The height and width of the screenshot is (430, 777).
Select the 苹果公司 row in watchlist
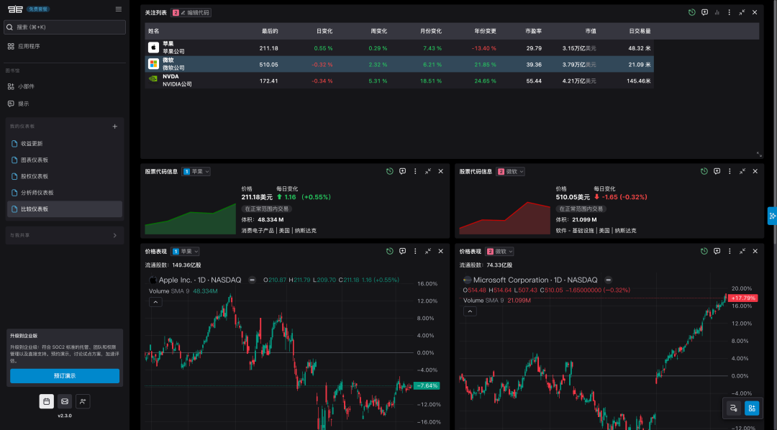coord(399,47)
